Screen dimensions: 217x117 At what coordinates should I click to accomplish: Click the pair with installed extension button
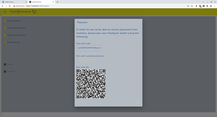click(87, 59)
